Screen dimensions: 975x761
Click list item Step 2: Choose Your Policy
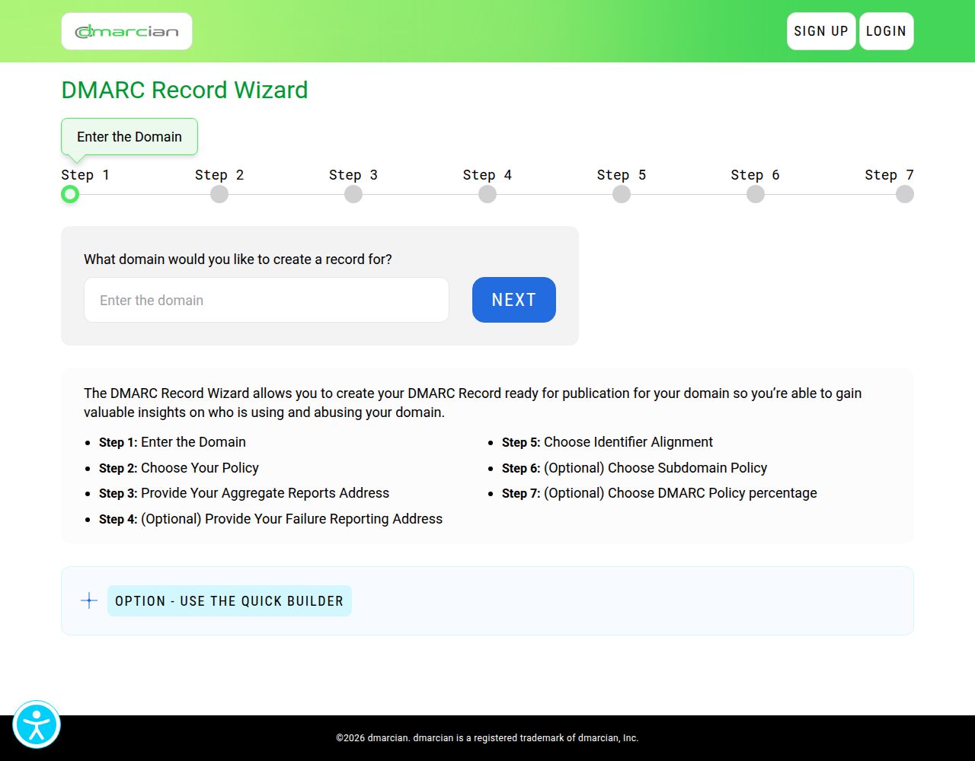179,468
